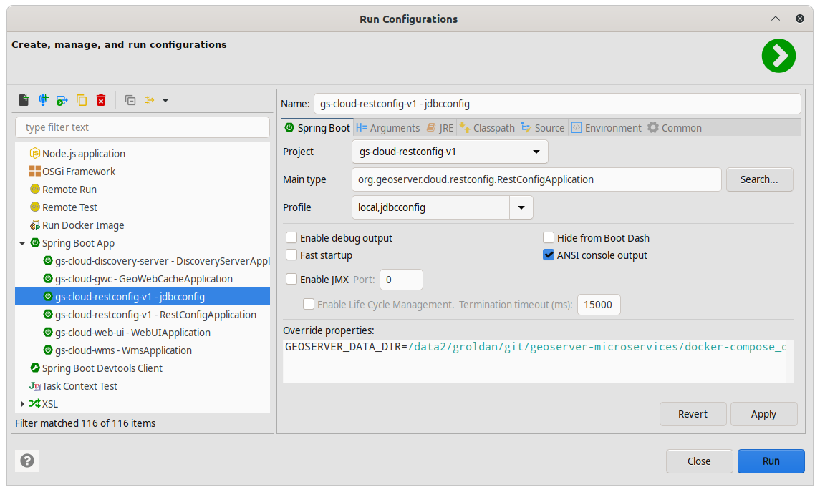Open the Project dropdown
Screen dimensions: 820x492
[x=536, y=152]
